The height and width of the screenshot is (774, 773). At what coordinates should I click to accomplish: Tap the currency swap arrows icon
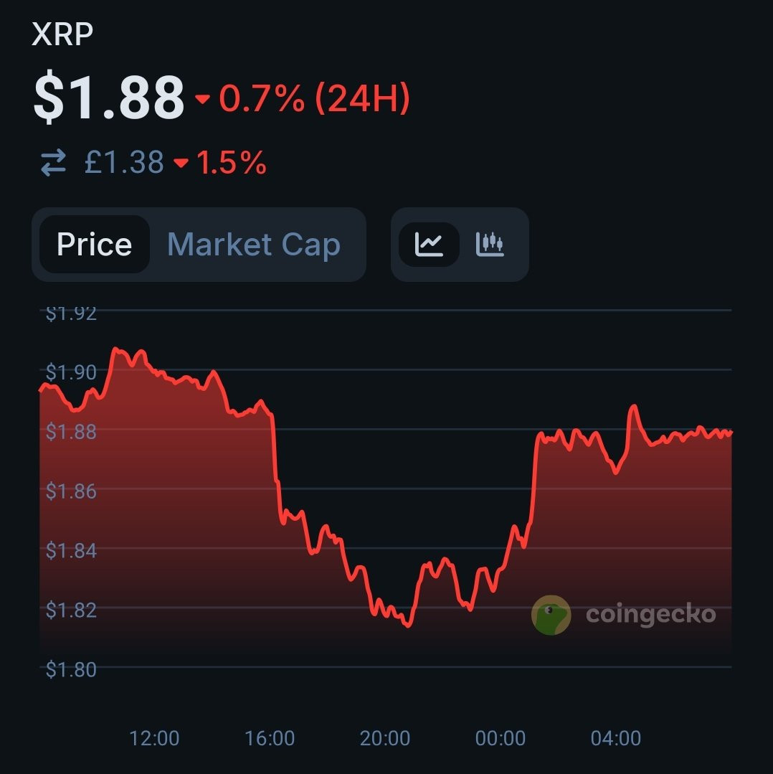pos(53,162)
